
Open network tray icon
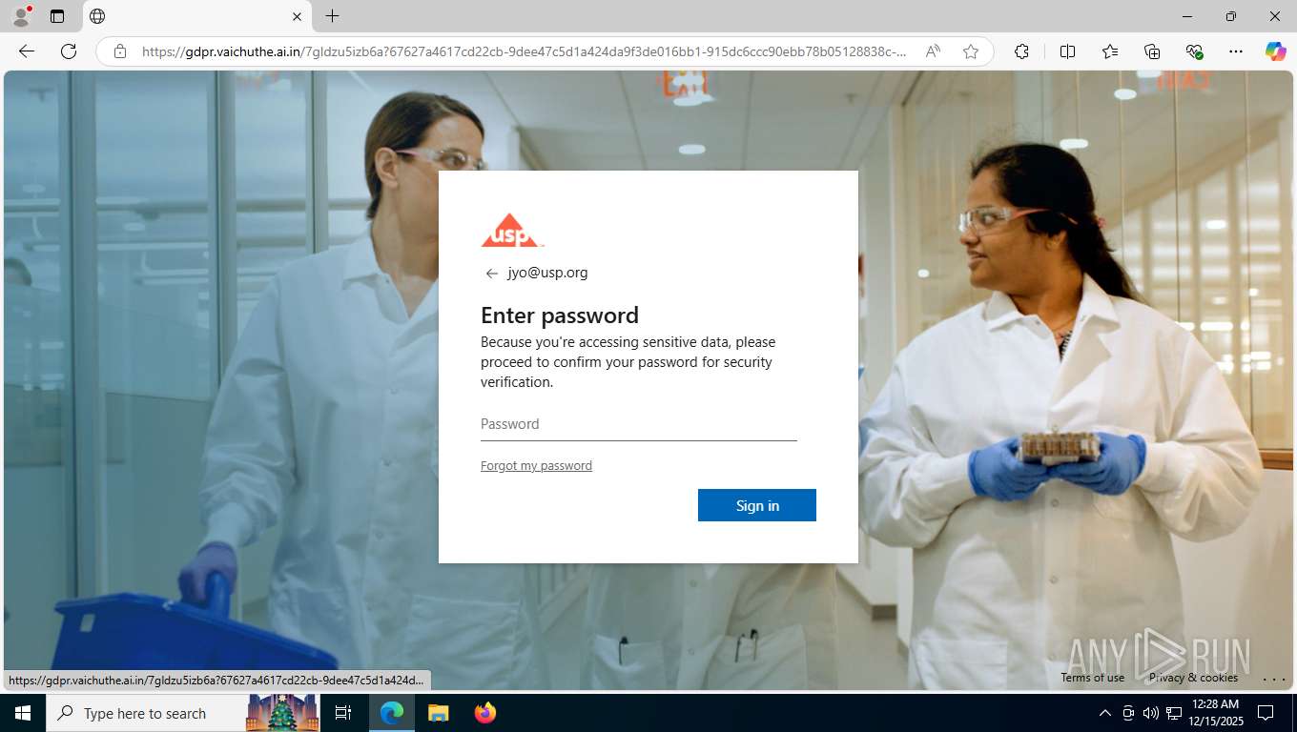pyautogui.click(x=1173, y=713)
